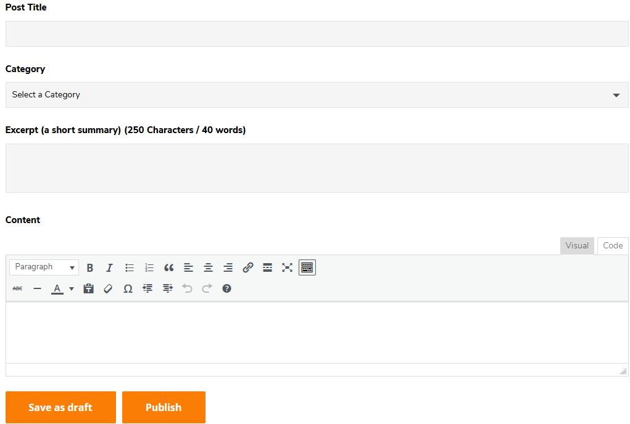Switch to the Visual tab
The height and width of the screenshot is (424, 630).
[577, 246]
